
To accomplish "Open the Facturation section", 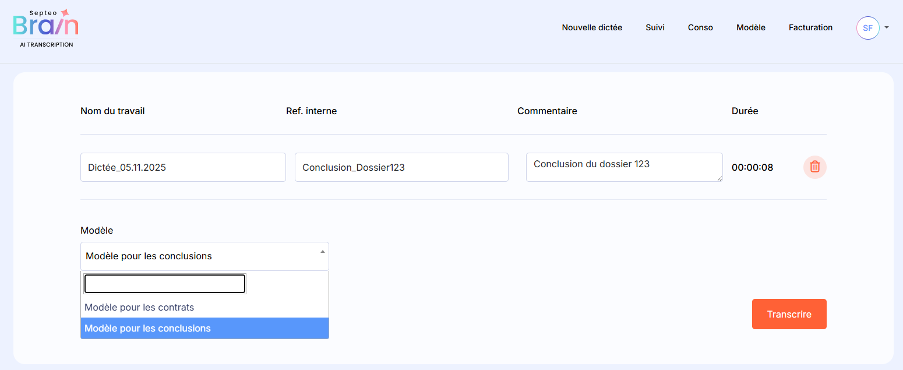I will coord(810,27).
